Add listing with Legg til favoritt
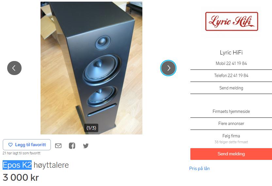The image size is (272, 186). pyautogui.click(x=27, y=145)
